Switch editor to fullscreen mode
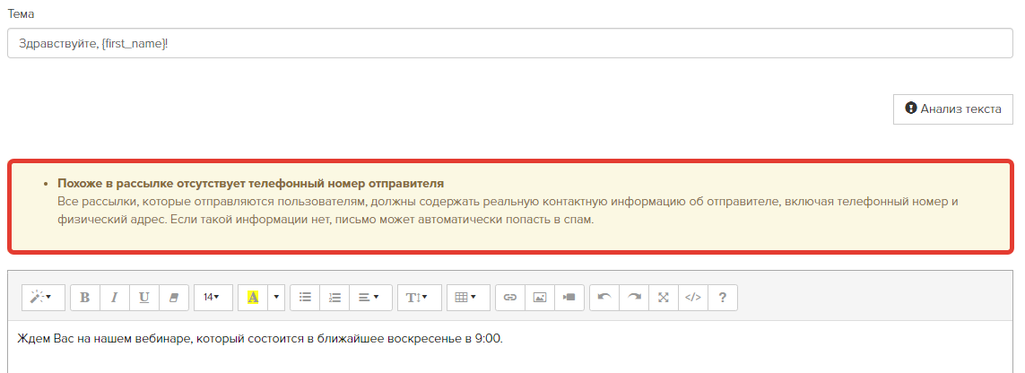Image resolution: width=1025 pixels, height=373 pixels. click(664, 297)
